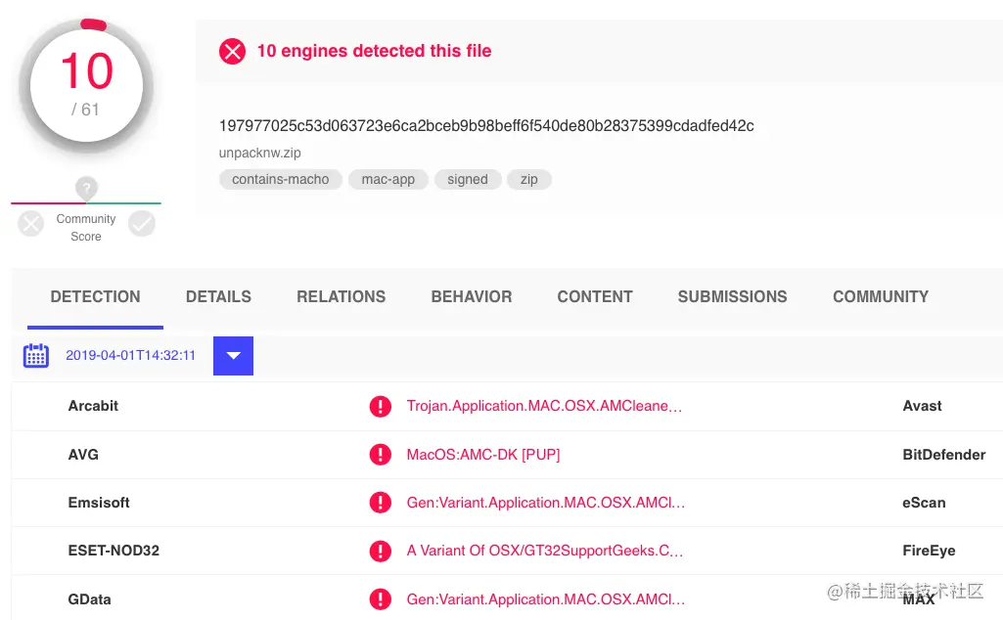Select the COMMUNITY tab
Screen dimensions: 1003x620
pos(880,296)
